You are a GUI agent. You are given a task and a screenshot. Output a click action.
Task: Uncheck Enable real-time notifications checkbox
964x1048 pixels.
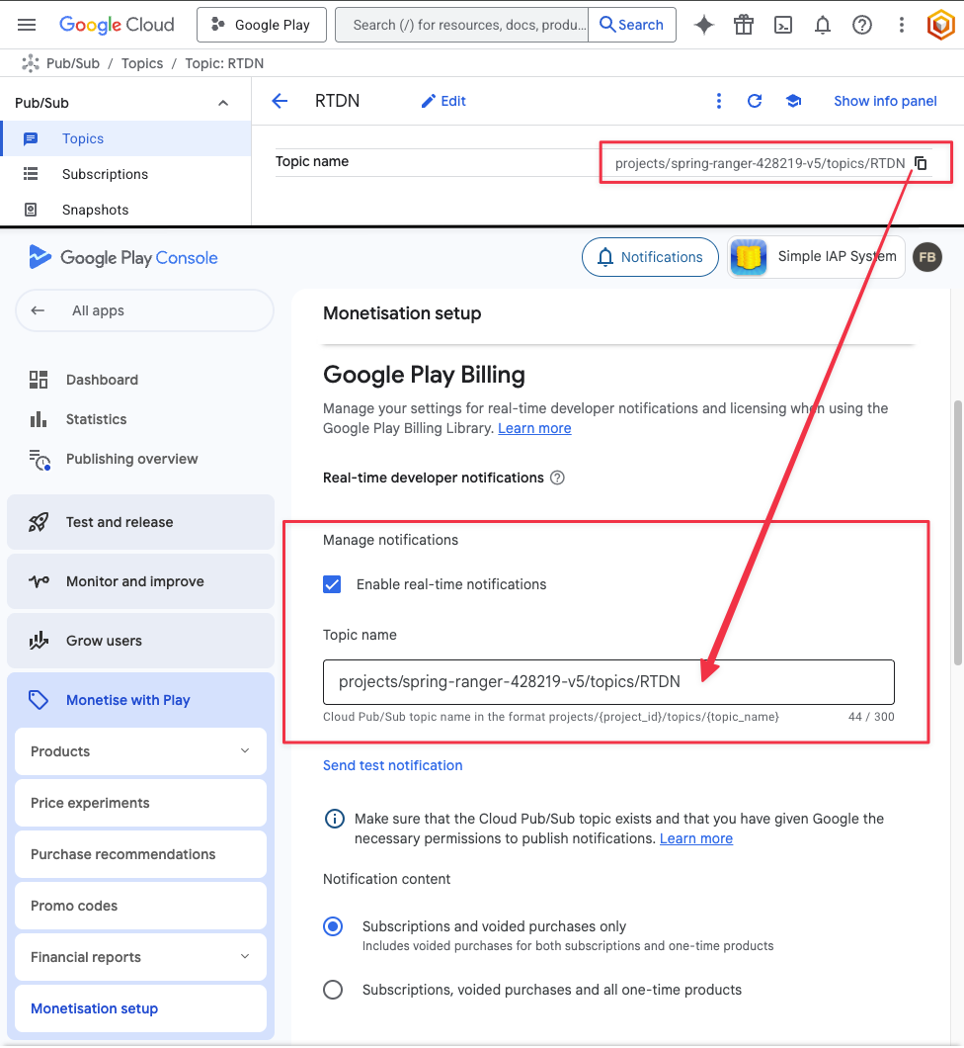coord(333,584)
